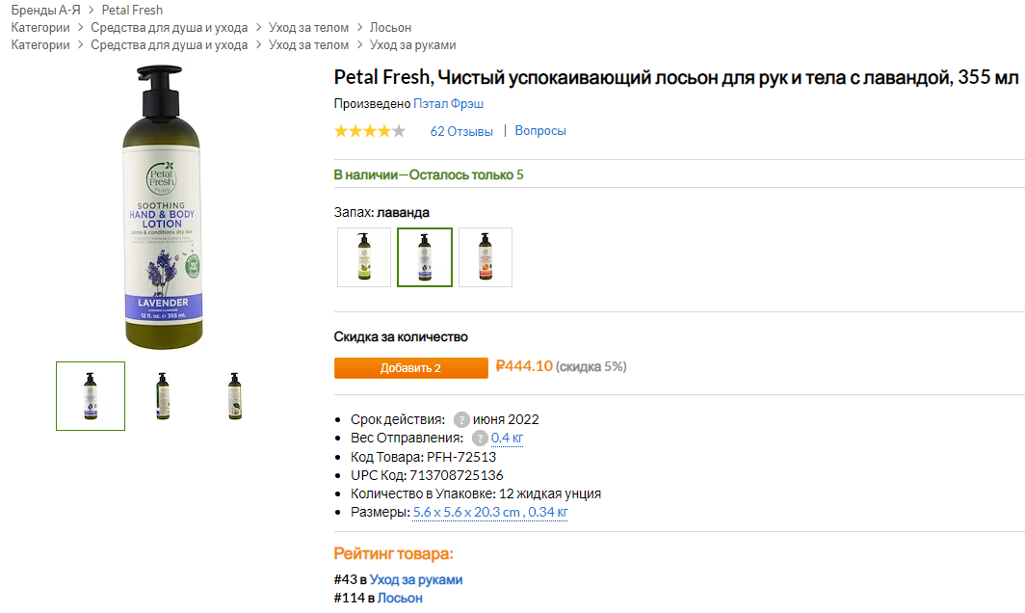This screenshot has width=1025, height=613.
Task: Select the lavender scent swatch
Action: point(425,257)
